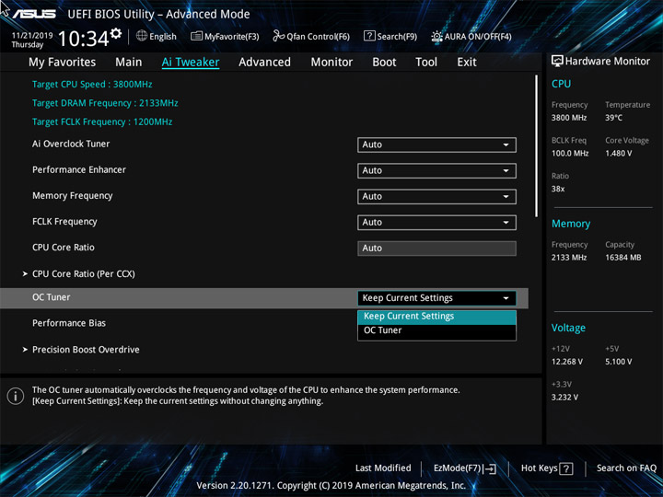Click the ASUS logo
This screenshot has height=497, width=663.
[x=34, y=14]
